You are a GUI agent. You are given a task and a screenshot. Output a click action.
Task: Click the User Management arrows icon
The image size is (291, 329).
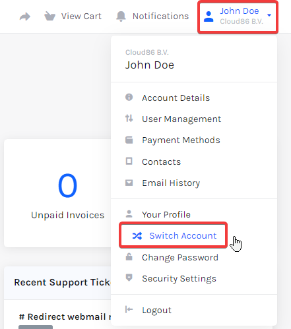[129, 118]
